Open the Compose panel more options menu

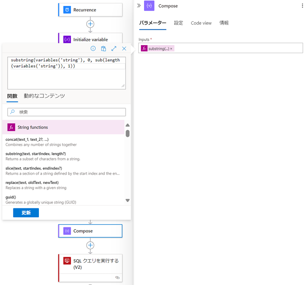coord(302,6)
